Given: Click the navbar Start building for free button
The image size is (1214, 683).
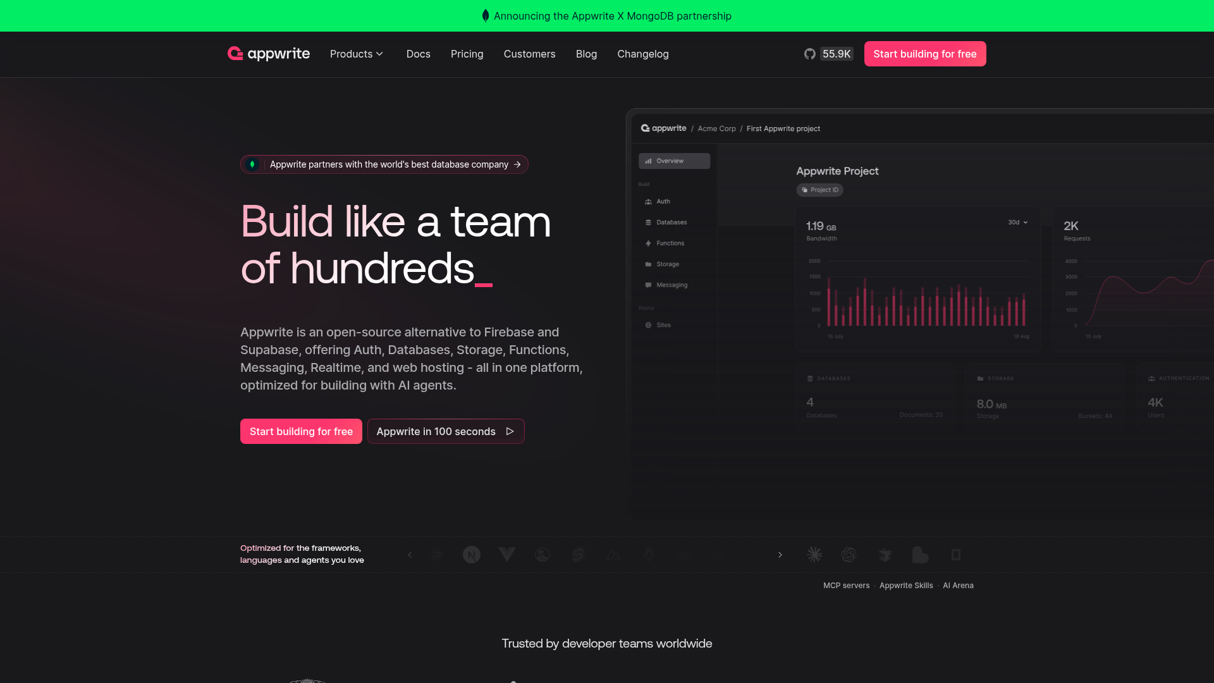Looking at the screenshot, I should click(x=925, y=54).
